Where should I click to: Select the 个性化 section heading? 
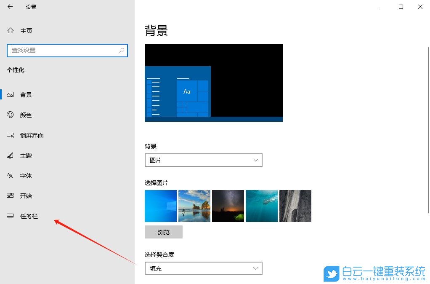16,70
